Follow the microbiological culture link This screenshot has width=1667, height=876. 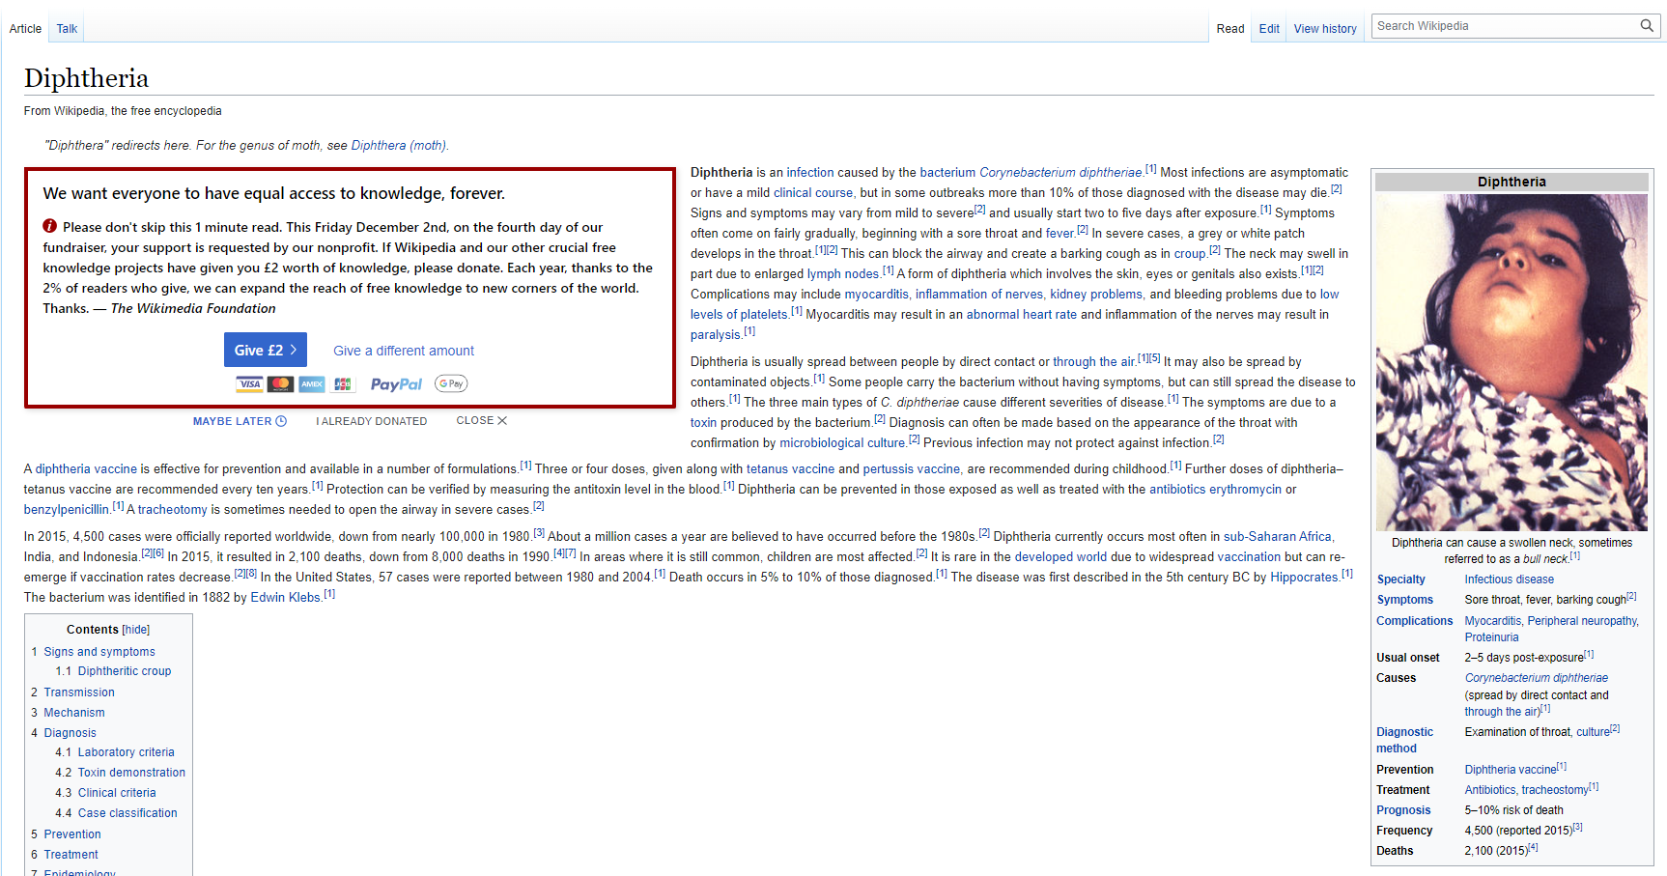842,443
